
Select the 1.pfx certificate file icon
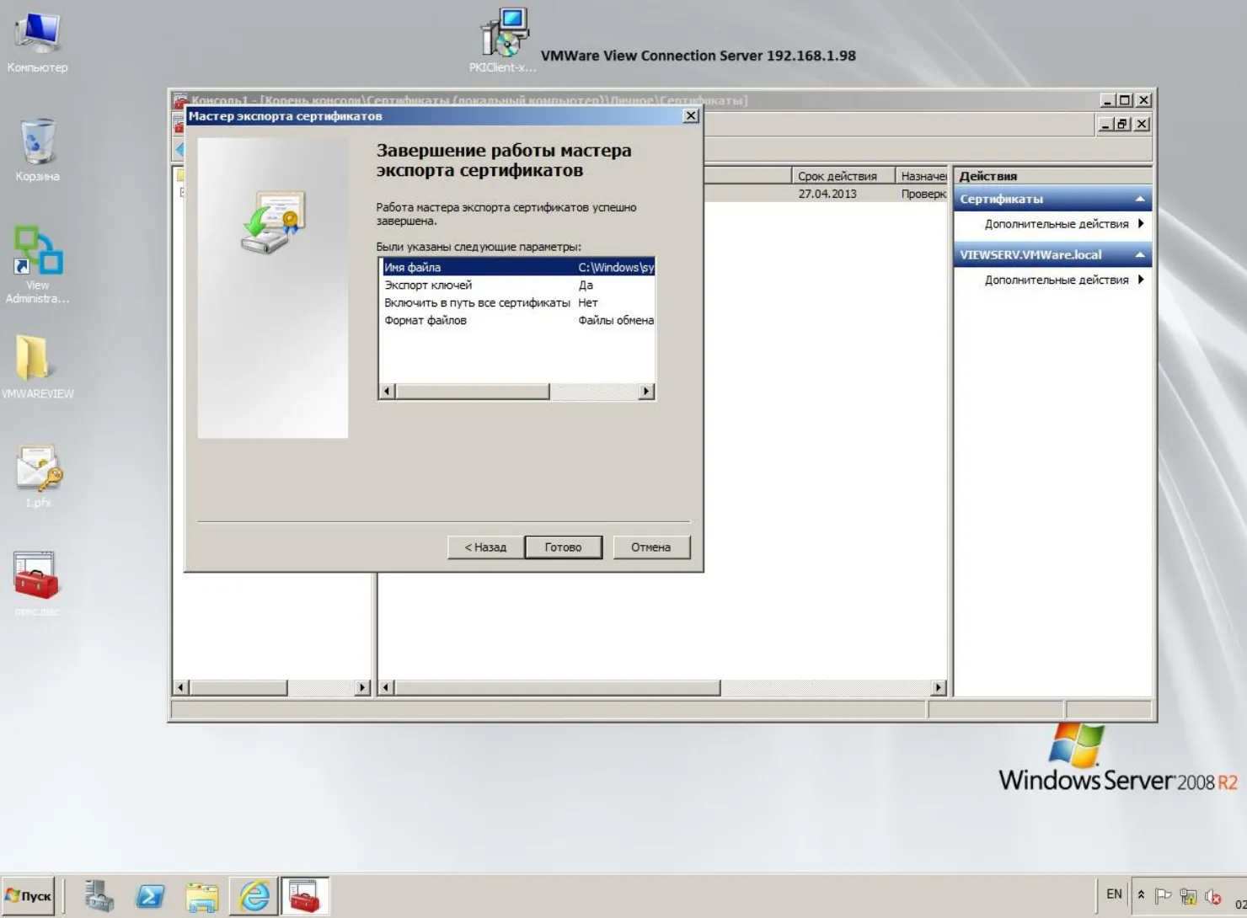click(38, 476)
